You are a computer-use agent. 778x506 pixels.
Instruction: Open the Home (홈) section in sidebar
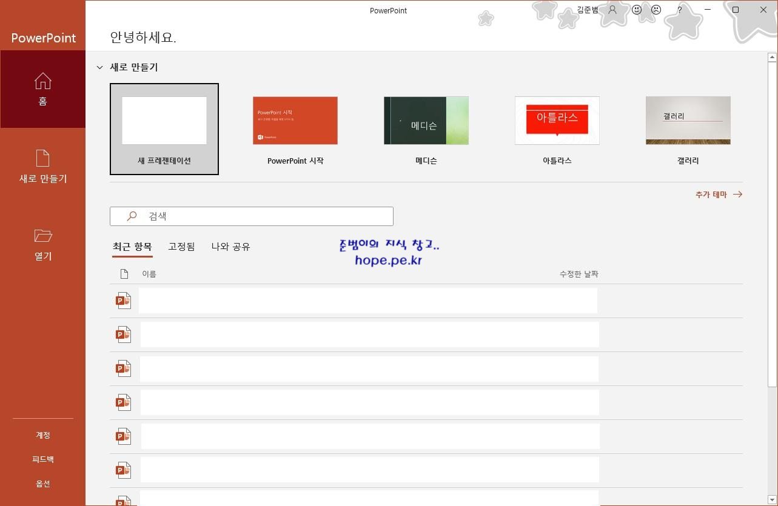(x=42, y=89)
